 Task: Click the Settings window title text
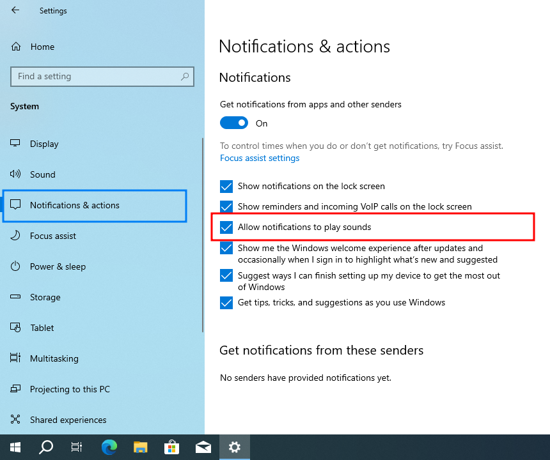pyautogui.click(x=53, y=11)
